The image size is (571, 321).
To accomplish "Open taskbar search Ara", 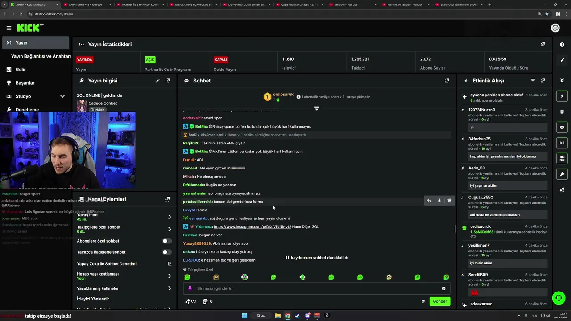I will pos(261,316).
